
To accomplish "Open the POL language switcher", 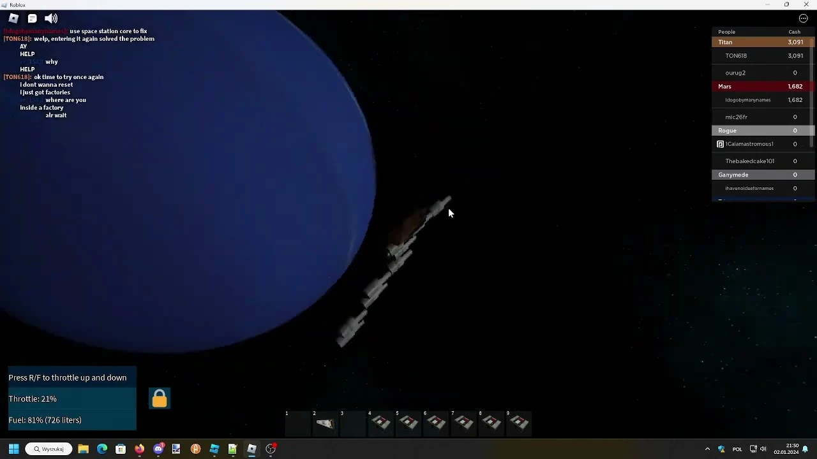I will click(737, 449).
